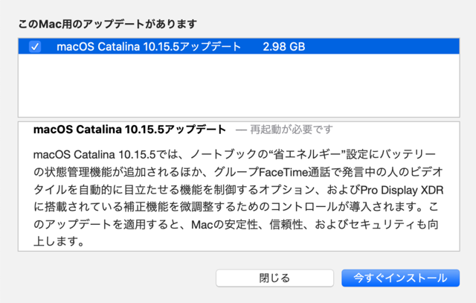
Task: Click 閉じる to dismiss the dialog
Action: pos(274,278)
